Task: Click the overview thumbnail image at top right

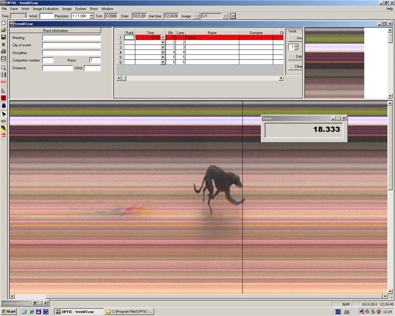Action: [334, 63]
